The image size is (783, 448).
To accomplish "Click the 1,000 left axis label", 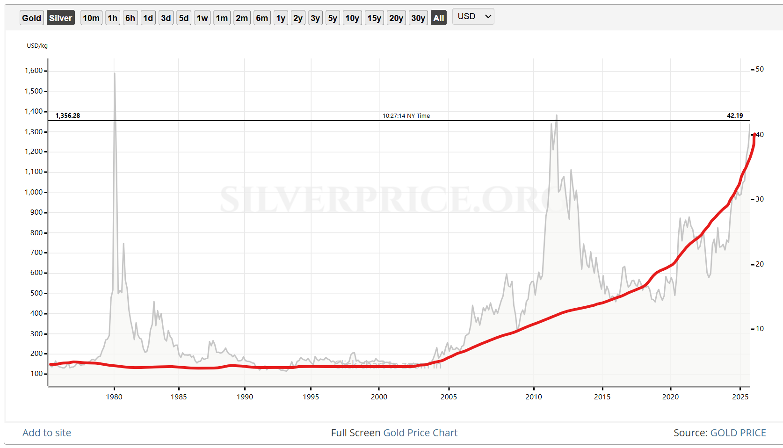I will tap(34, 192).
